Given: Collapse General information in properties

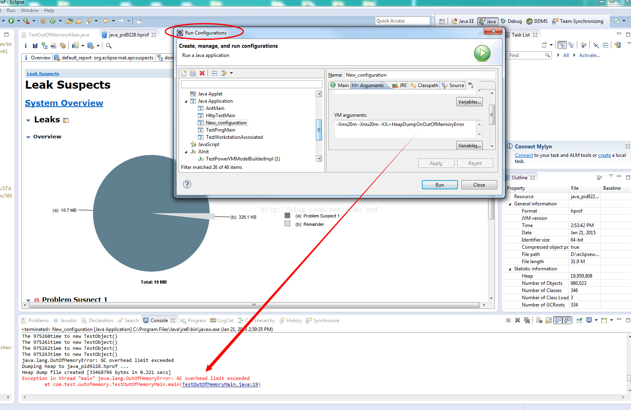Looking at the screenshot, I should point(510,204).
